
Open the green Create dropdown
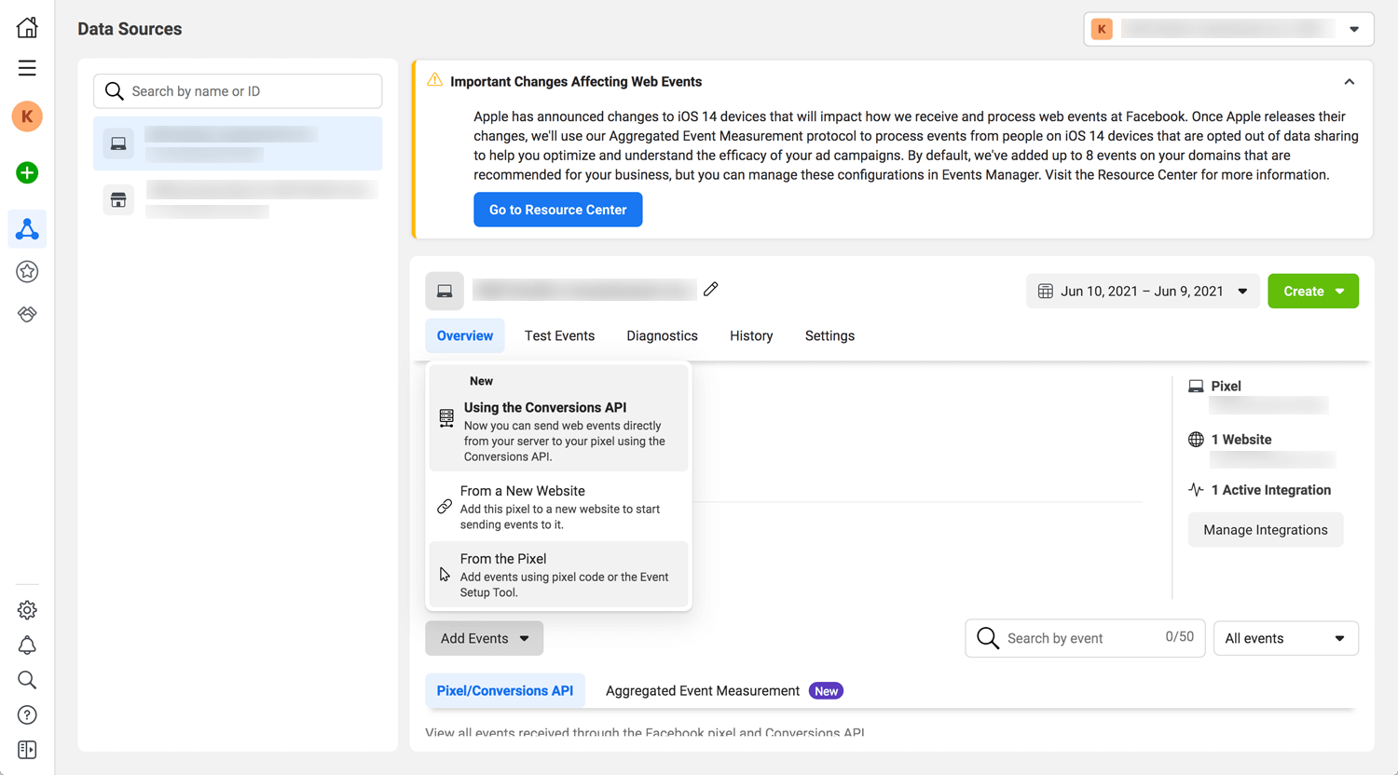[1313, 292]
